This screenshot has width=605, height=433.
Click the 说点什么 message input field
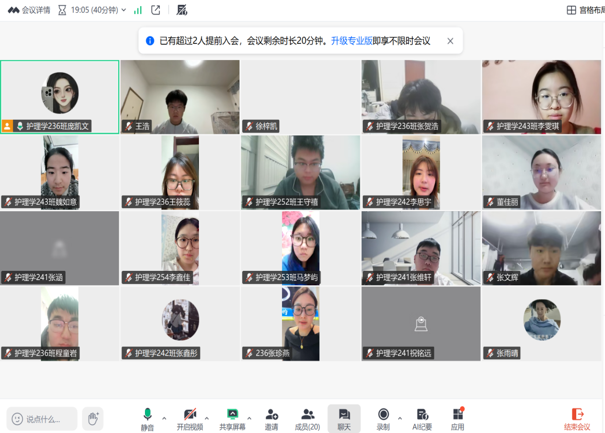(x=42, y=419)
